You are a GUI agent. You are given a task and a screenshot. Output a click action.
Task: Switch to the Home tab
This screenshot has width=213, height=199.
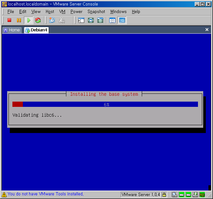(x=12, y=30)
